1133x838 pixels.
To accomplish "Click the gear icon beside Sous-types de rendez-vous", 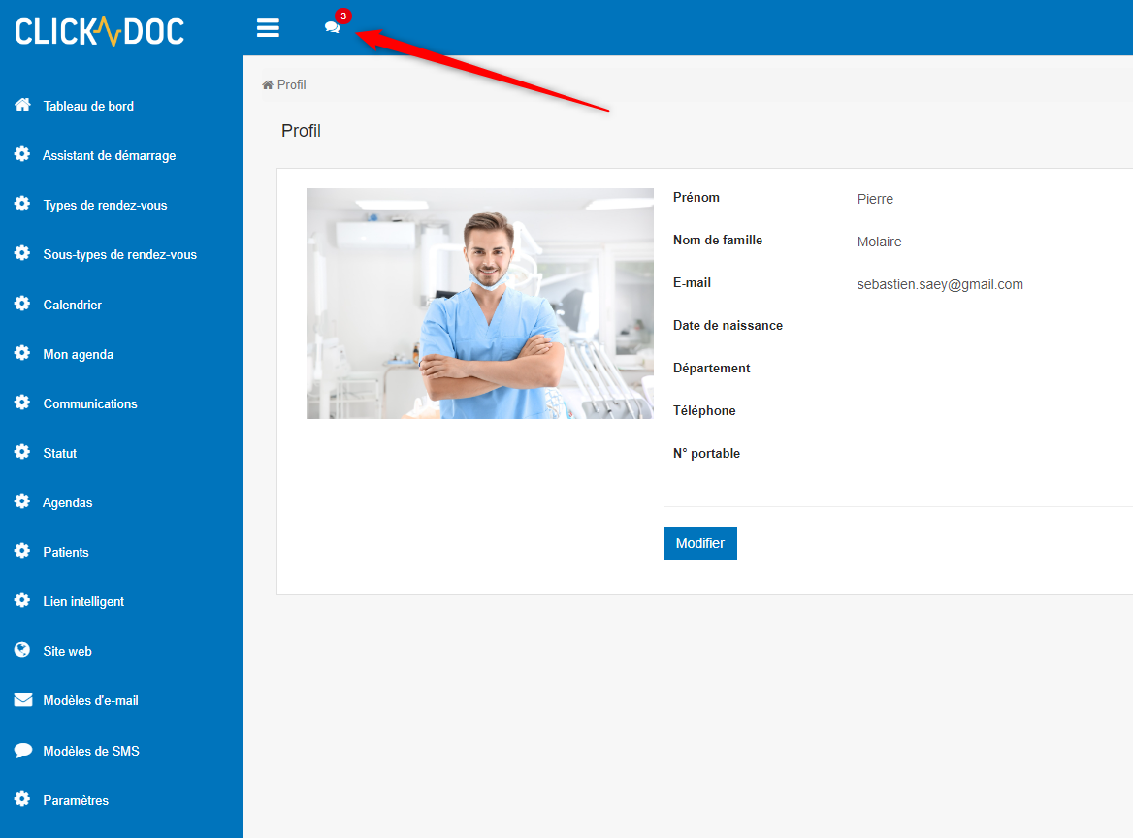I will pos(22,253).
